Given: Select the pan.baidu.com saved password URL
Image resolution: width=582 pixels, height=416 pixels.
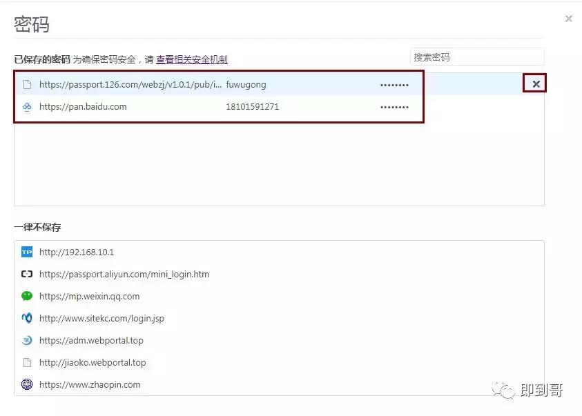Looking at the screenshot, I should pyautogui.click(x=83, y=107).
